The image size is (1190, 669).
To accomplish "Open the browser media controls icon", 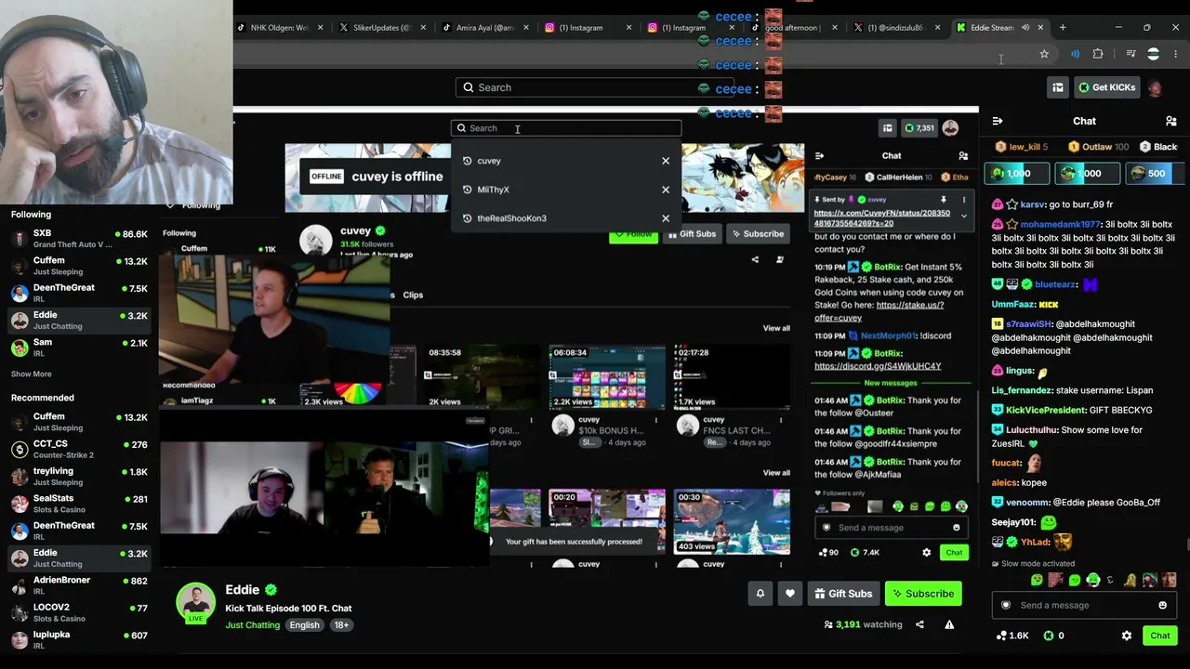I will (x=1130, y=54).
